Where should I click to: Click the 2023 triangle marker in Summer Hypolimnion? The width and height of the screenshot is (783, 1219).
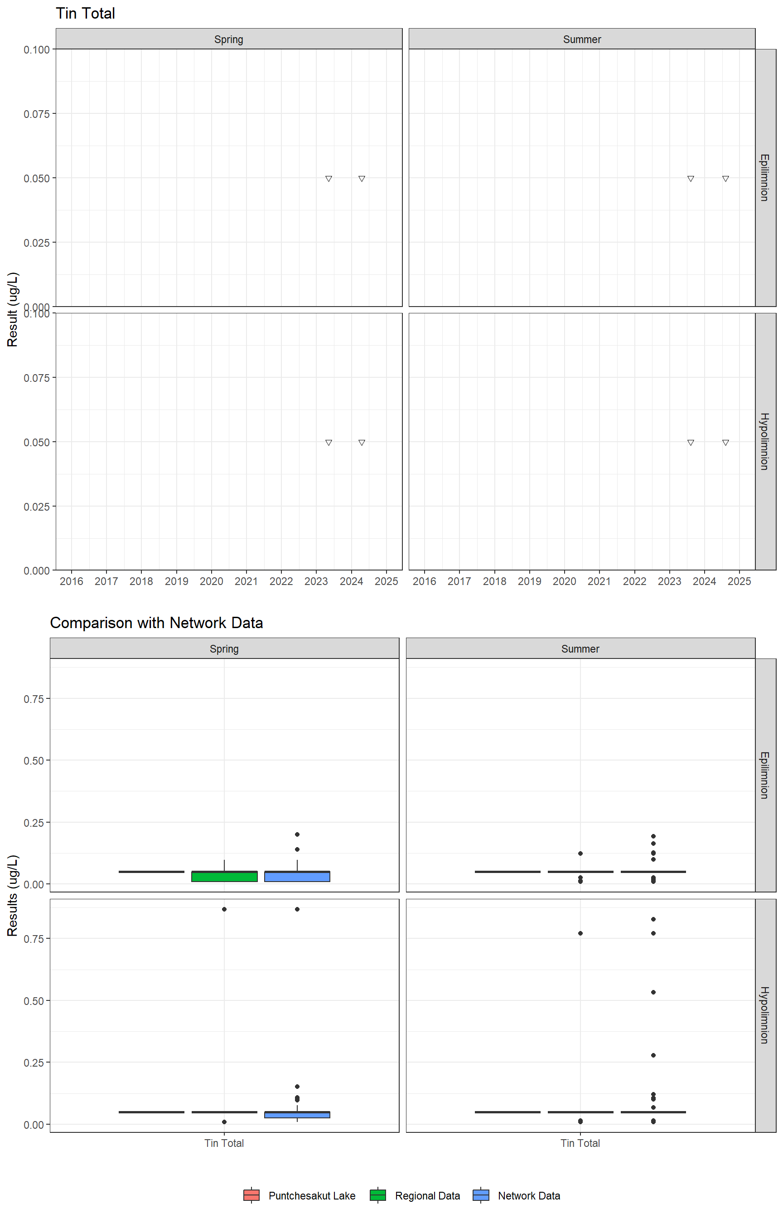pyautogui.click(x=691, y=443)
